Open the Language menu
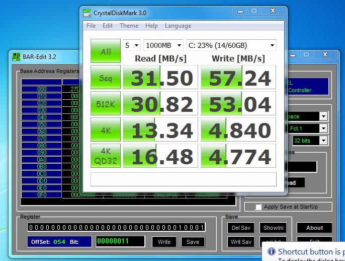 (x=178, y=26)
